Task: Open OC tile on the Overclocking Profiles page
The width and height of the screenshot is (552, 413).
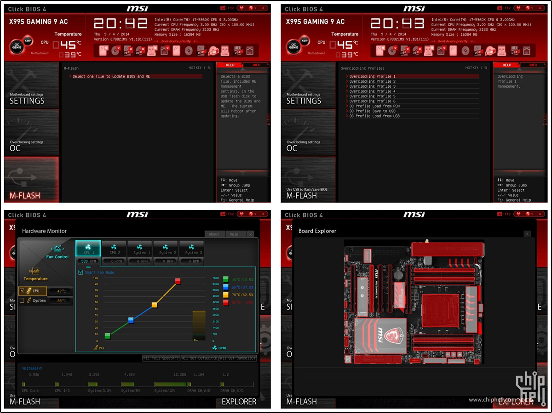Action: point(309,133)
